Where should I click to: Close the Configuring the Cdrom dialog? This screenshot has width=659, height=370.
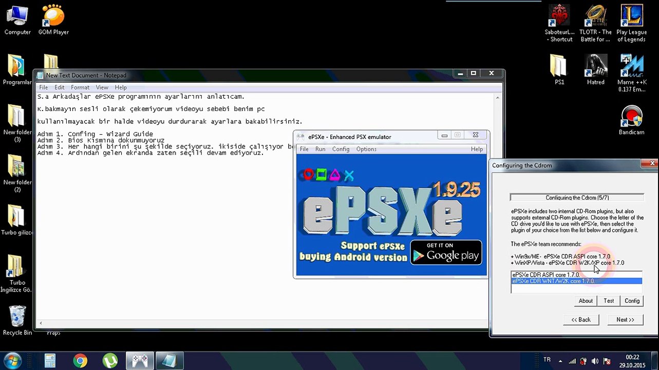[x=651, y=163]
